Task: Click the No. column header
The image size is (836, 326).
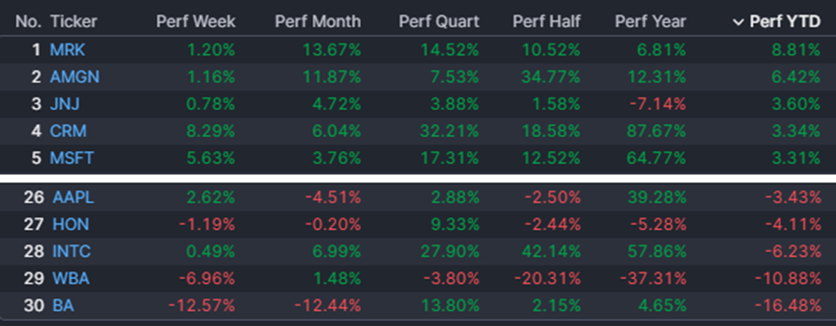Action: point(29,22)
